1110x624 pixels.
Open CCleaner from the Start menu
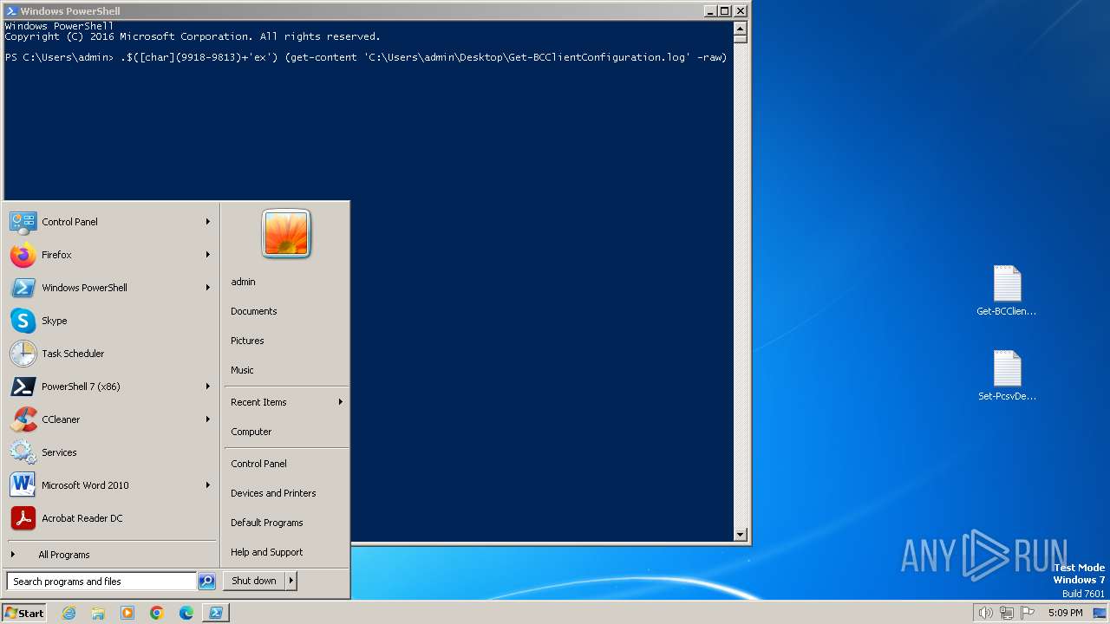111,419
